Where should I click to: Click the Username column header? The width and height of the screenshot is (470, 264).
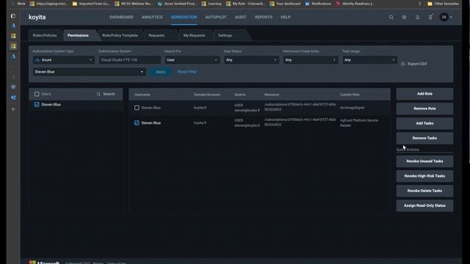click(x=142, y=95)
